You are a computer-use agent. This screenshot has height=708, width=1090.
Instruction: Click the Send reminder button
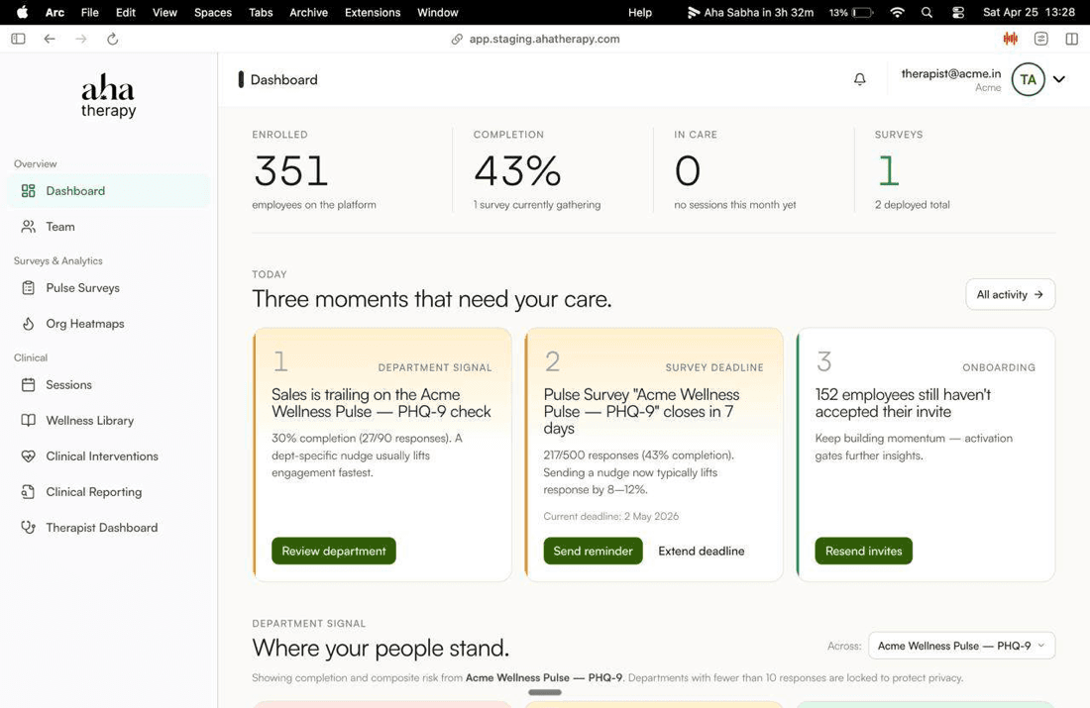click(x=593, y=551)
